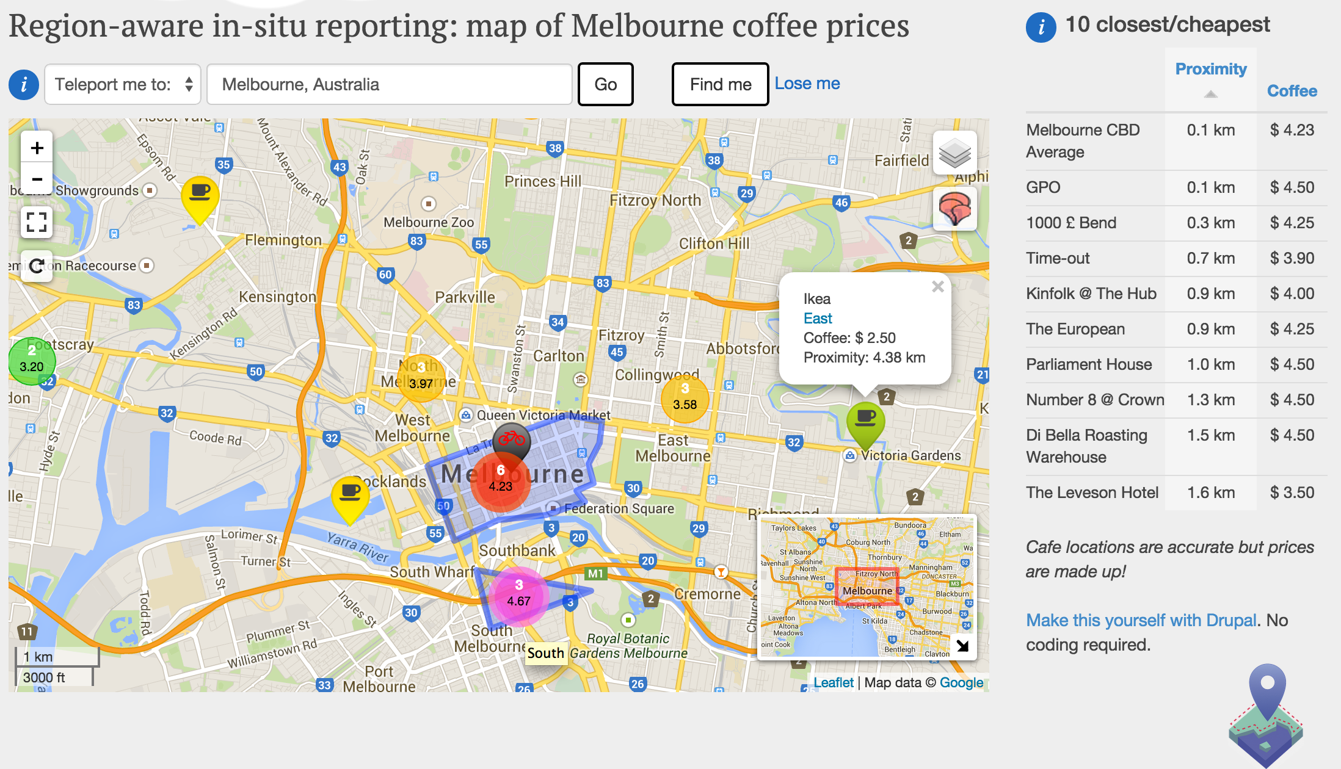The height and width of the screenshot is (769, 1341).
Task: Click the heatmap layer icon
Action: 954,209
